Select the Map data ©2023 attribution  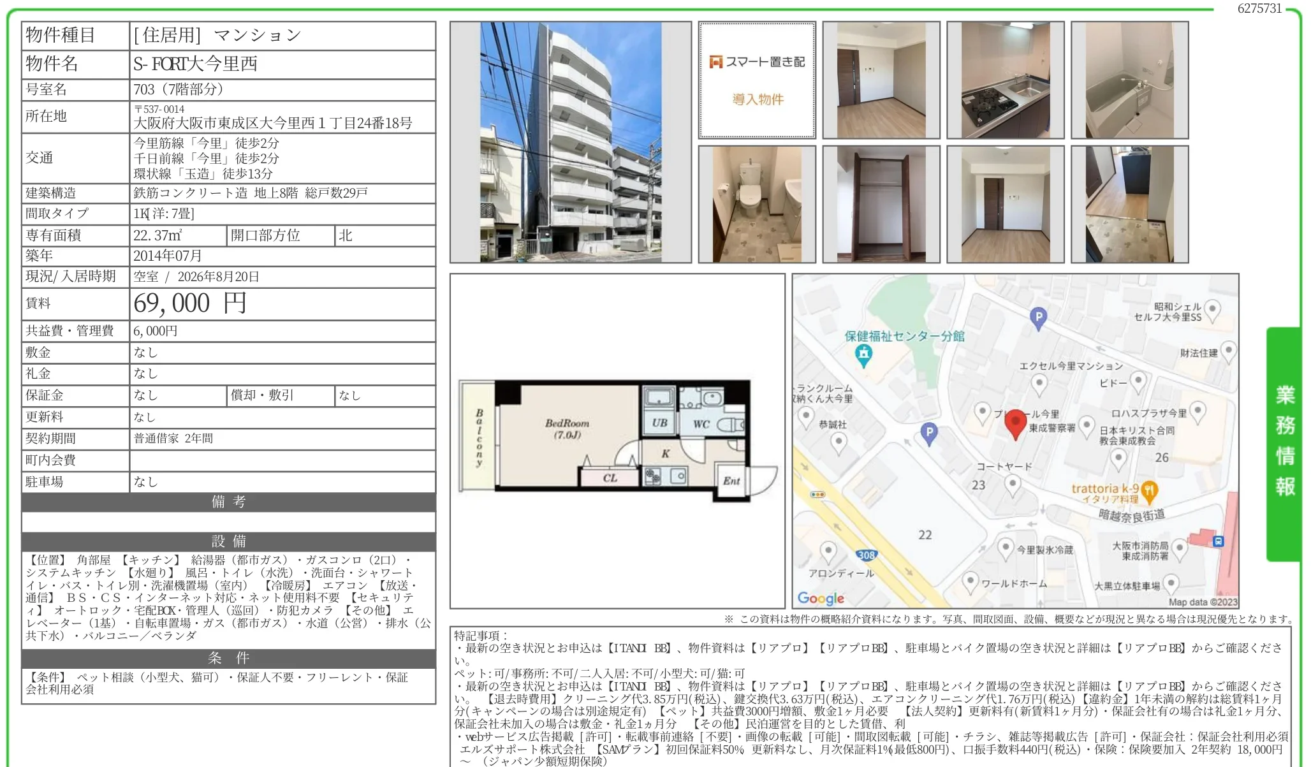tap(1203, 602)
